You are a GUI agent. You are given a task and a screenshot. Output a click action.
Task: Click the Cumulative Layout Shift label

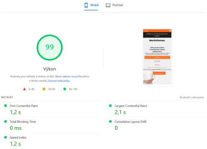130,122
